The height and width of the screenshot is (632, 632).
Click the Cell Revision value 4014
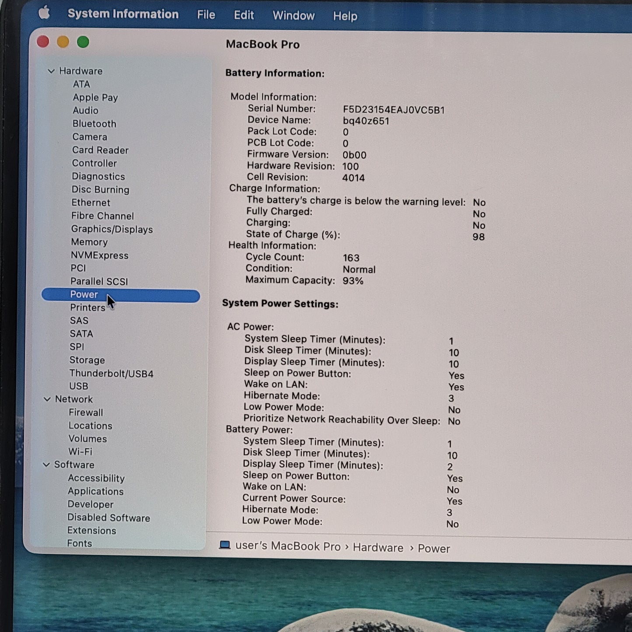point(353,178)
